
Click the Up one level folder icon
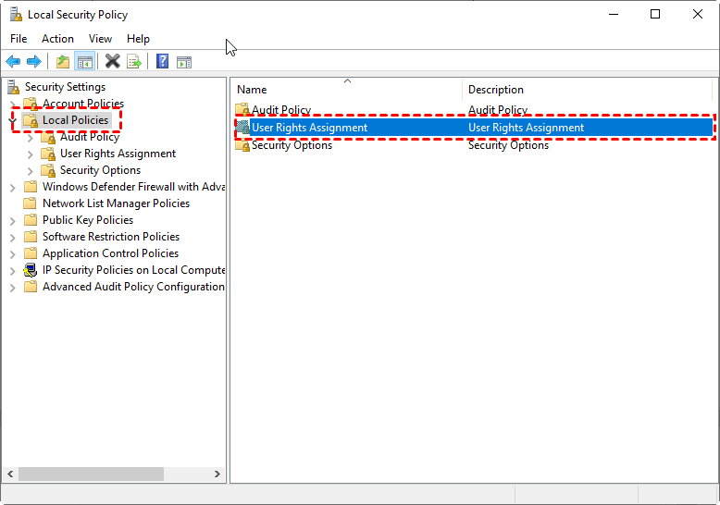[62, 61]
